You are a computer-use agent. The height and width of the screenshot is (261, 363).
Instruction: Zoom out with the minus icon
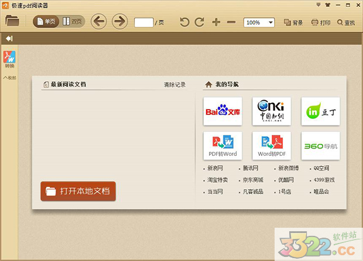click(231, 22)
